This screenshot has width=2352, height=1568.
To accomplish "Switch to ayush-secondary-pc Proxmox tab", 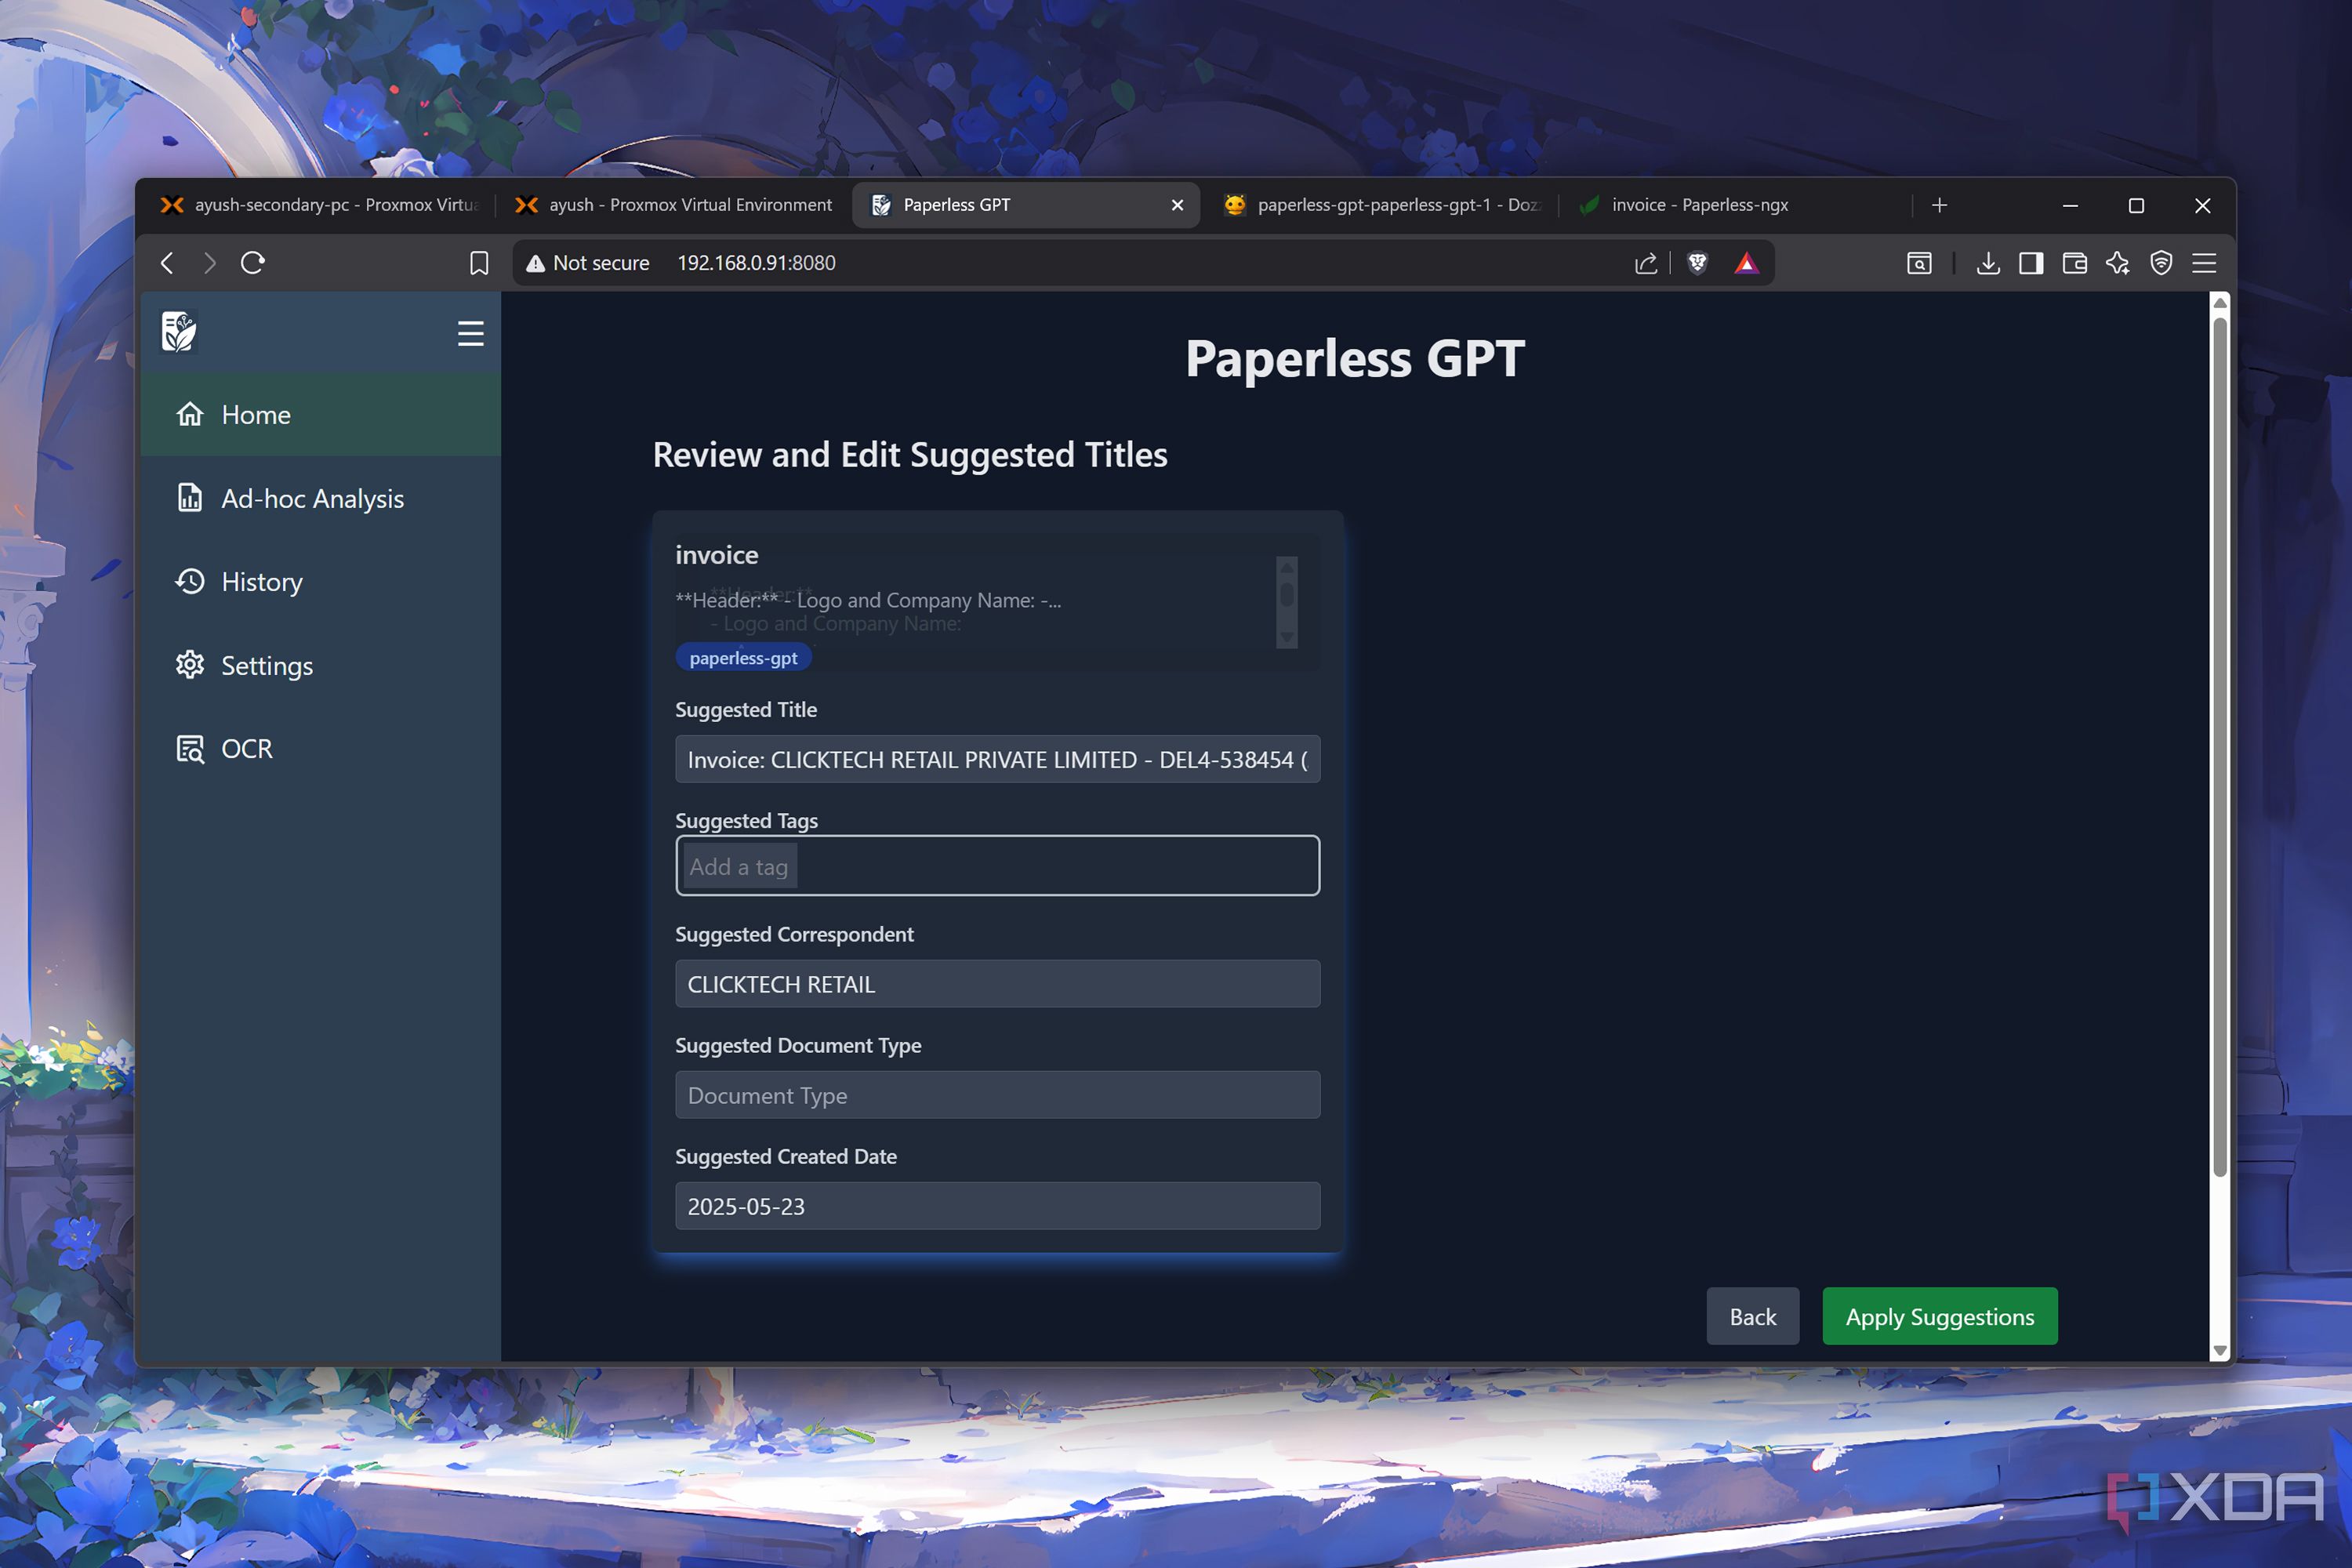I will tap(319, 205).
